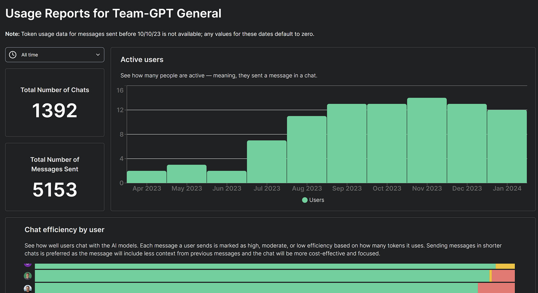Click the Sep 2023 x-axis label
538x293 pixels.
tap(347, 188)
